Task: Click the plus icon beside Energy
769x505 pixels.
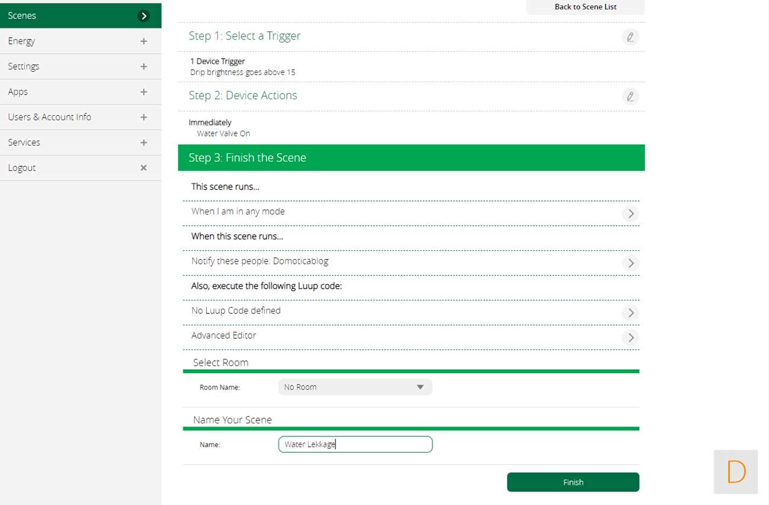Action: coord(143,41)
